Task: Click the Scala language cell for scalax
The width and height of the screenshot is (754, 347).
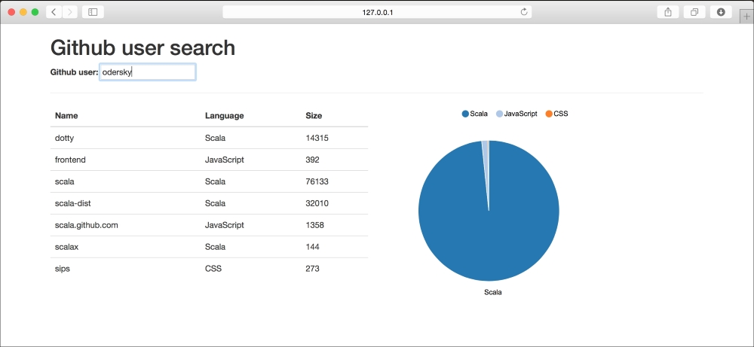Action: (215, 247)
